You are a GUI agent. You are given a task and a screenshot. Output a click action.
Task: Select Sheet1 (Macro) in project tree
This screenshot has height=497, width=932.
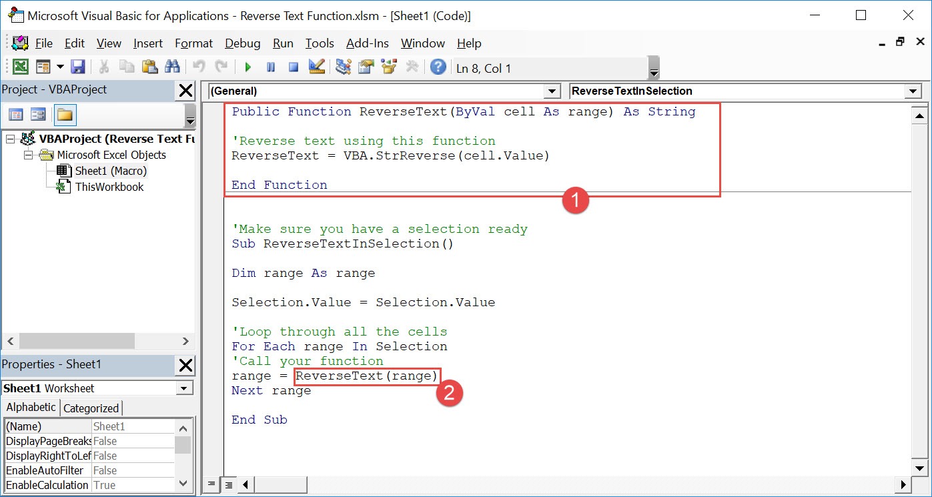111,171
